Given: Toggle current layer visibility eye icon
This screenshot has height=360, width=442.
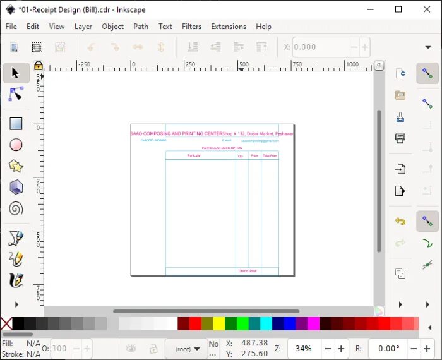Looking at the screenshot, I should (x=131, y=349).
